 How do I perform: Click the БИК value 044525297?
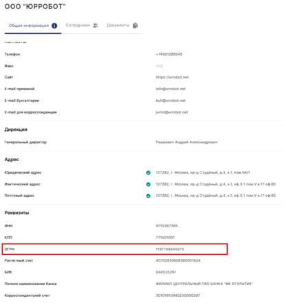(x=166, y=272)
